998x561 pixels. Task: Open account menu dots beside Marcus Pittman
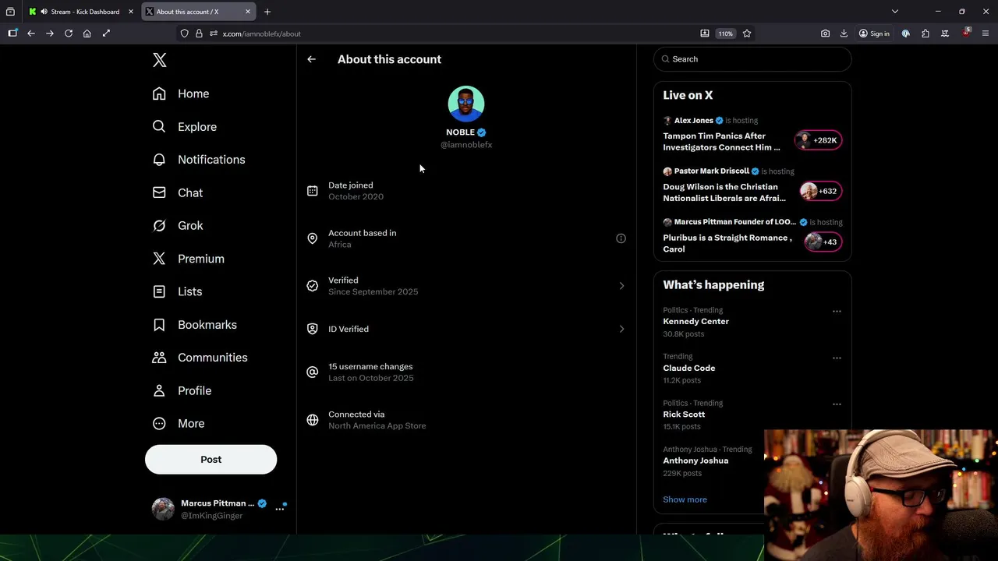[x=280, y=509]
